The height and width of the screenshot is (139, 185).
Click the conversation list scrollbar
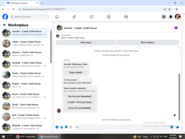coord(51,47)
